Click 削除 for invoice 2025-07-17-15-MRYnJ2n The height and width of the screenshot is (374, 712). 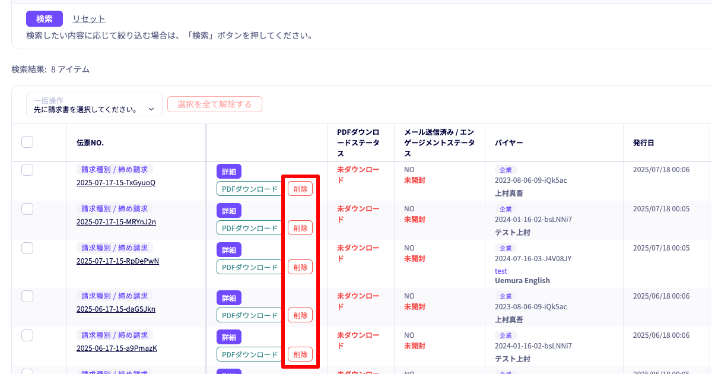click(x=300, y=228)
